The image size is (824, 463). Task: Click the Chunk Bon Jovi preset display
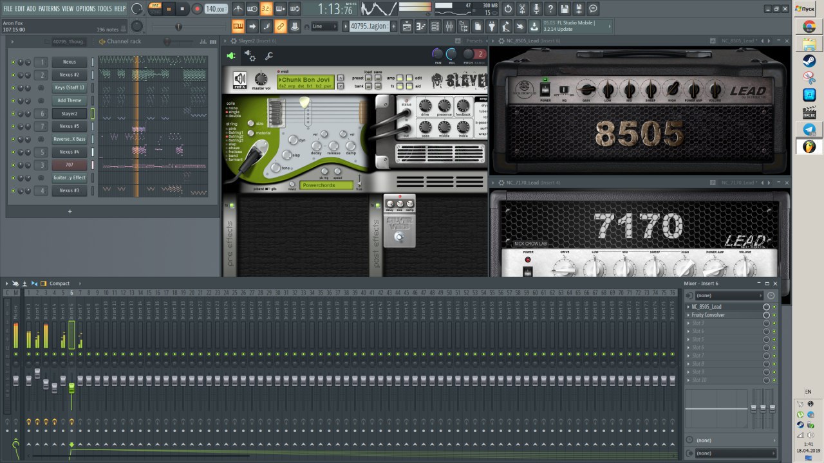pos(306,82)
